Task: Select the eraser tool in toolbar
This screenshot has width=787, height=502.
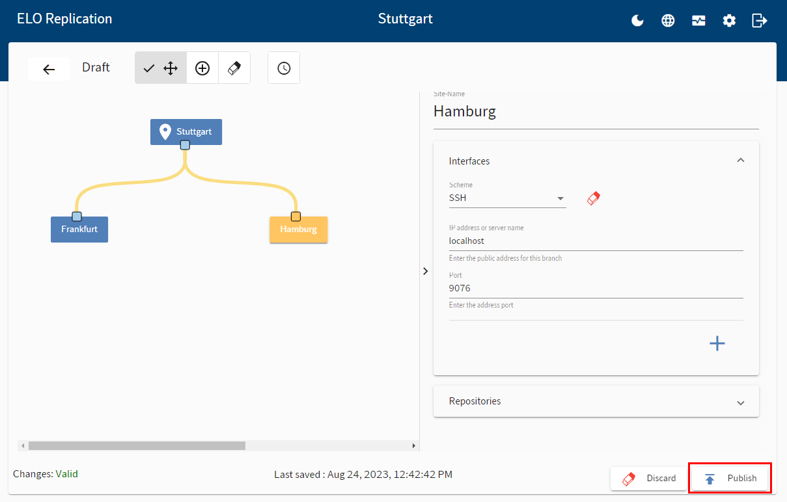Action: pos(234,68)
